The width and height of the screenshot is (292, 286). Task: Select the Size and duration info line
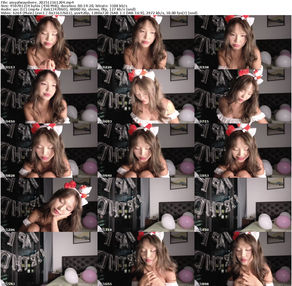tap(64, 6)
